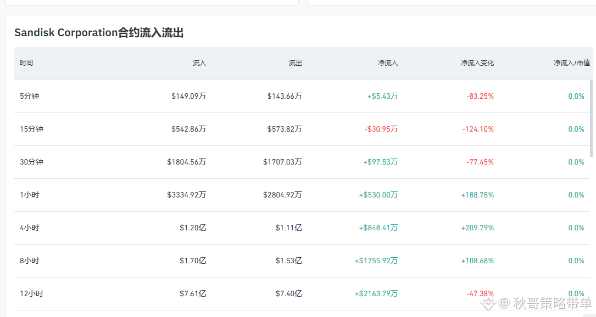Click the 净流入/市值 column header

click(x=572, y=63)
